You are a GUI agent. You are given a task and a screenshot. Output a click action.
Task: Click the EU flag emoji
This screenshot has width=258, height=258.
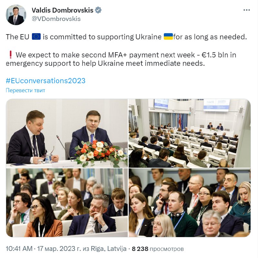(x=36, y=36)
